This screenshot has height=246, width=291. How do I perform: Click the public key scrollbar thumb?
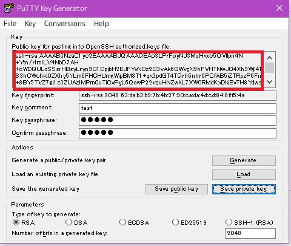(269, 67)
